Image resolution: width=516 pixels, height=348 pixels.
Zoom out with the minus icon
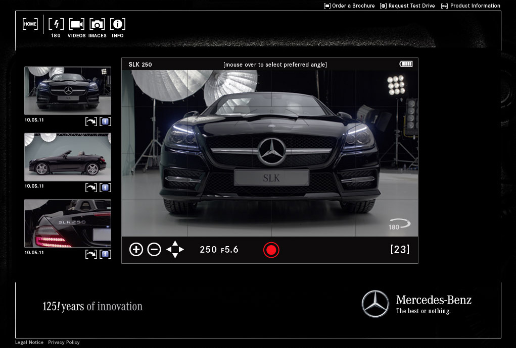(x=154, y=250)
